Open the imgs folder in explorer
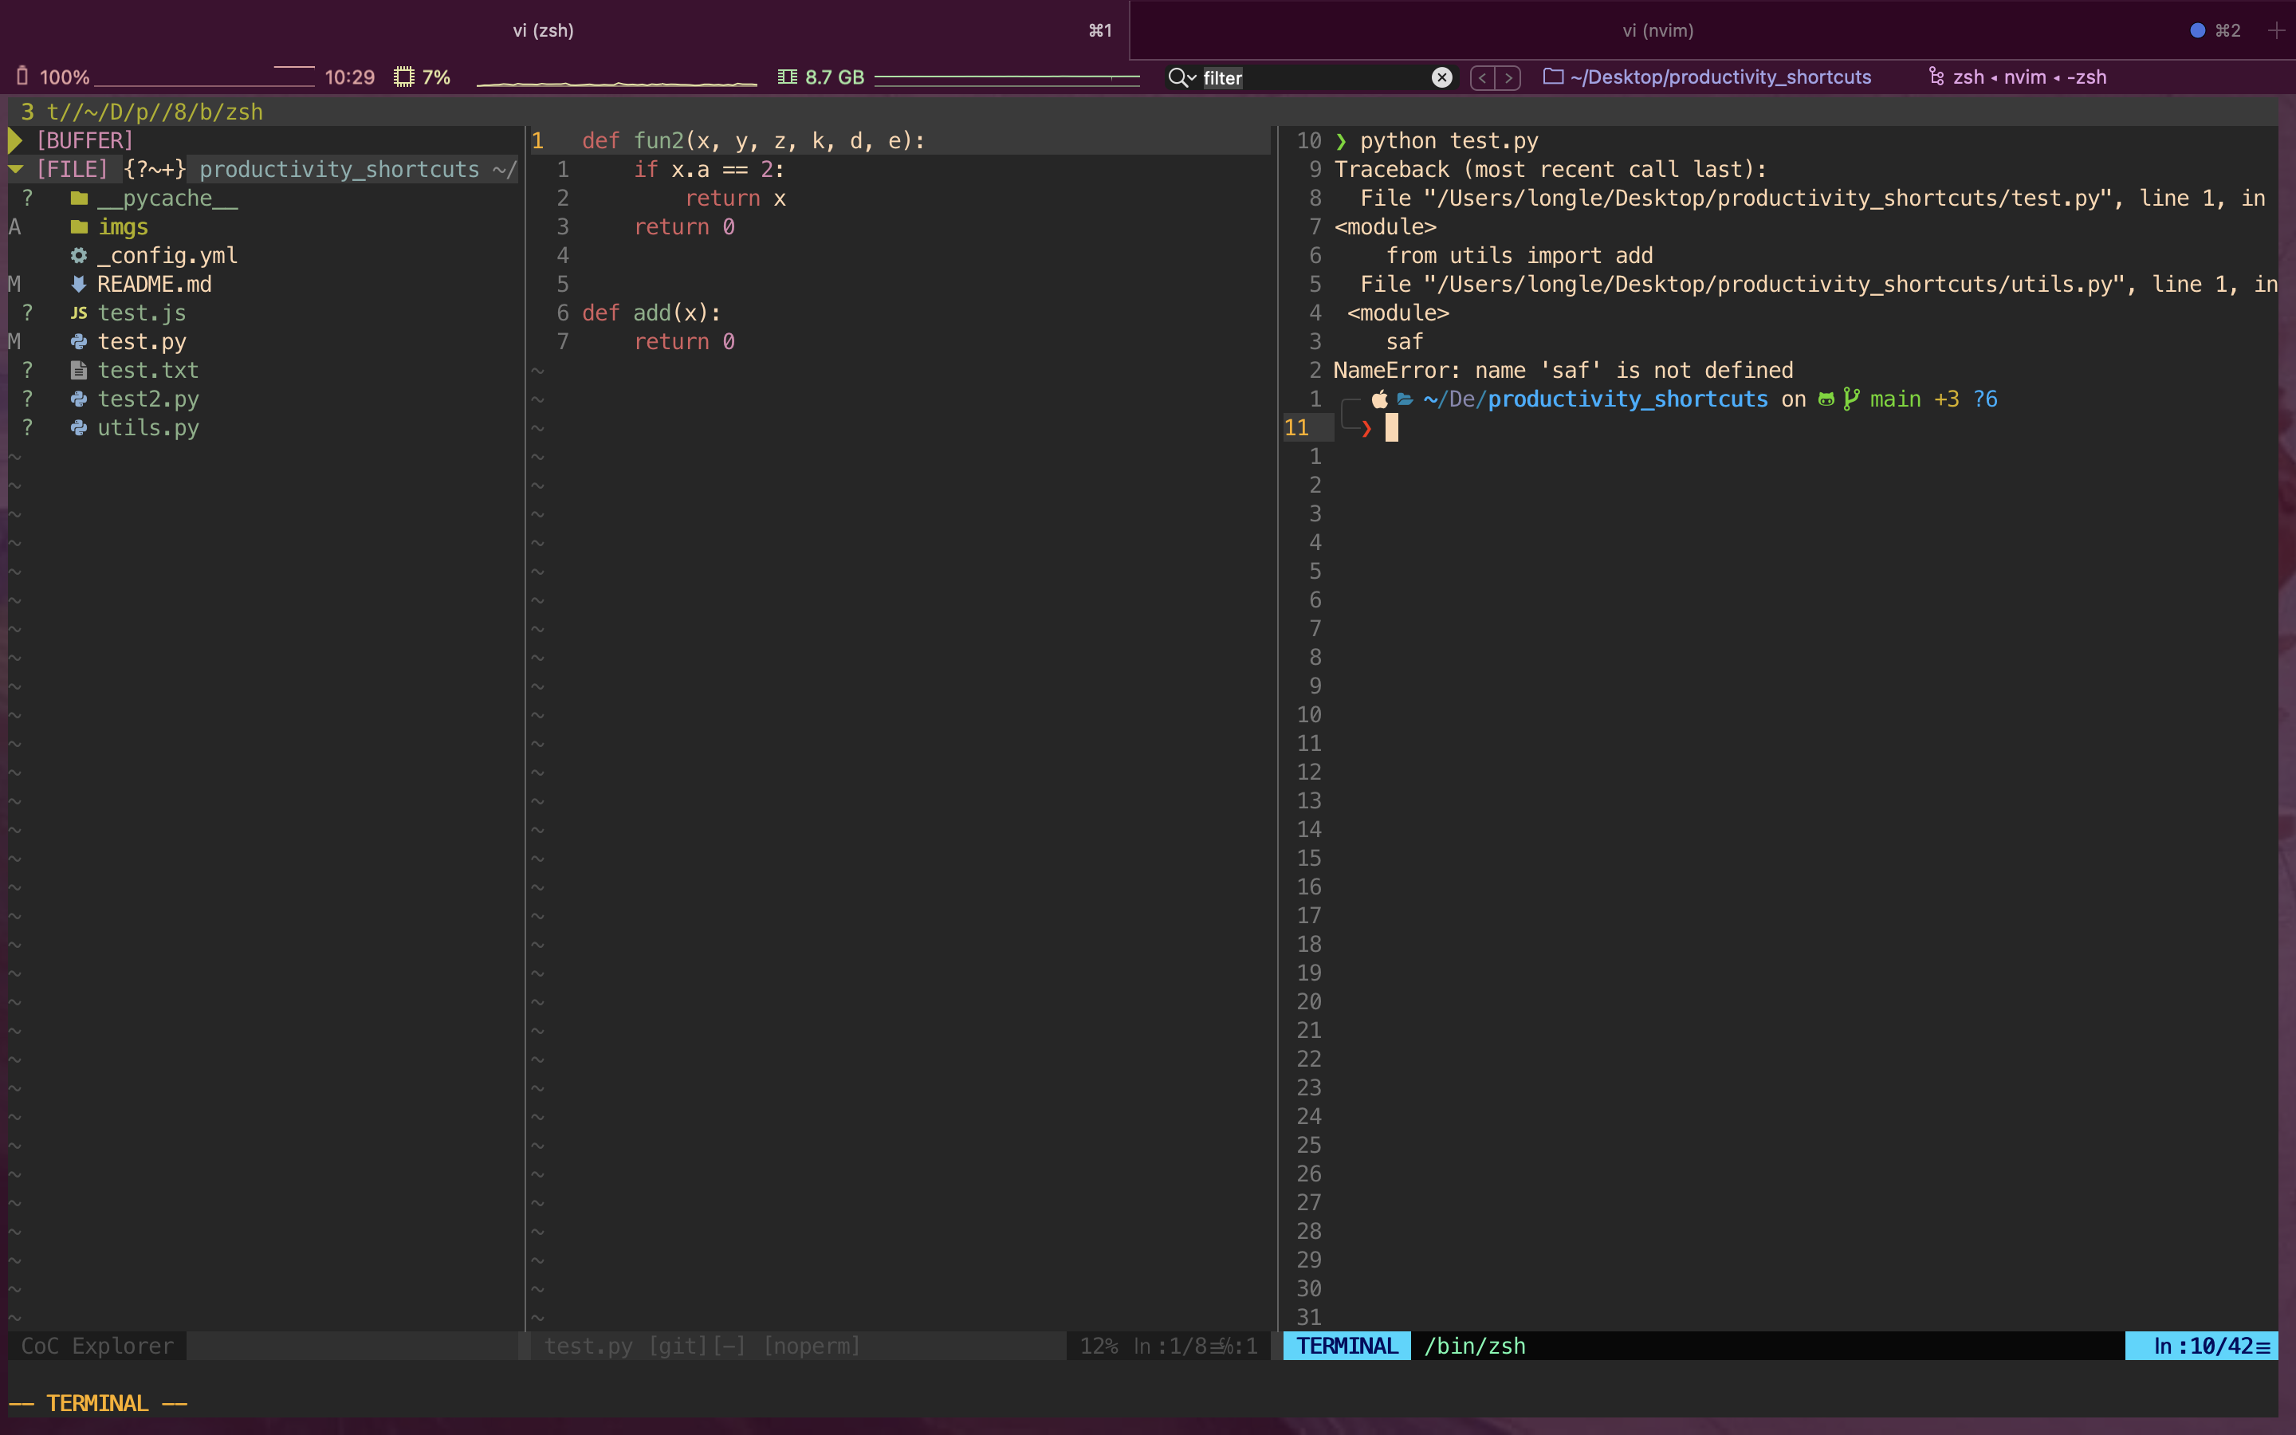This screenshot has width=2296, height=1435. [124, 227]
